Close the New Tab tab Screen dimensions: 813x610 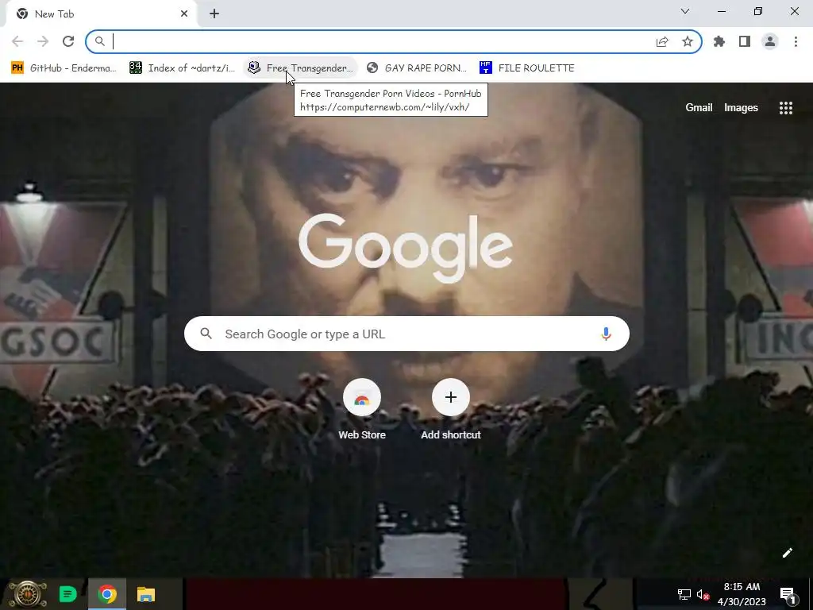point(184,14)
